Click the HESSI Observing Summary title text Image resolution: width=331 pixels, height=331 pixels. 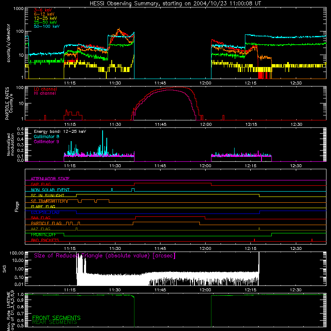tap(175, 4)
